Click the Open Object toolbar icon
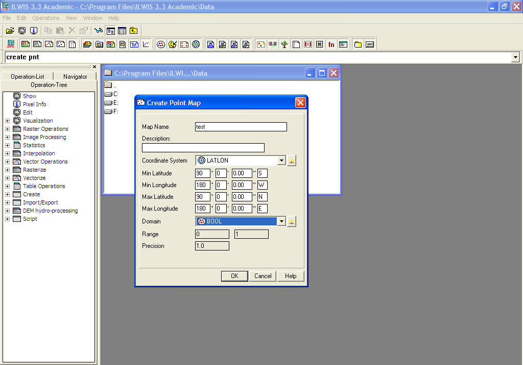The image size is (523, 365). pos(10,31)
